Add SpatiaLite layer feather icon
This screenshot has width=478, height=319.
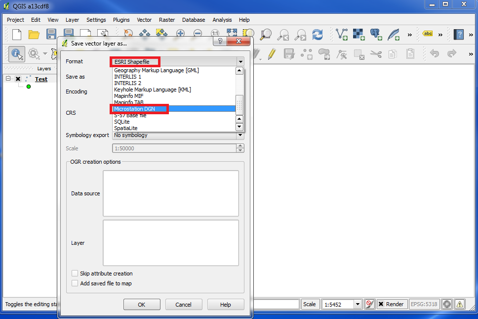click(394, 35)
